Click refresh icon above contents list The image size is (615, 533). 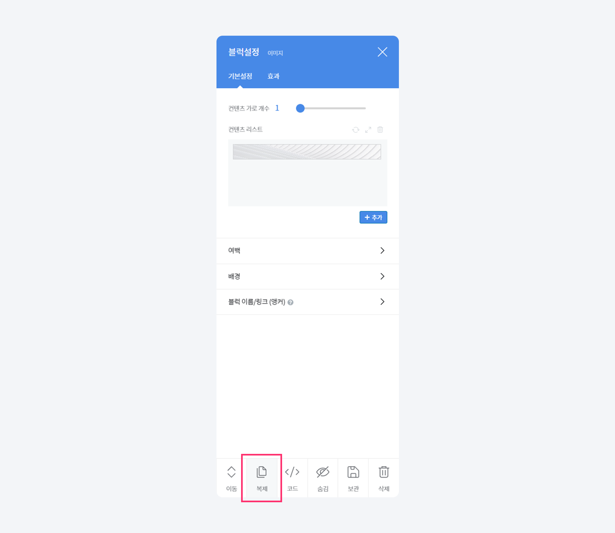(356, 130)
